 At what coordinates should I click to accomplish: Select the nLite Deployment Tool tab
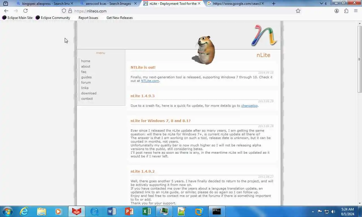coord(172,3)
